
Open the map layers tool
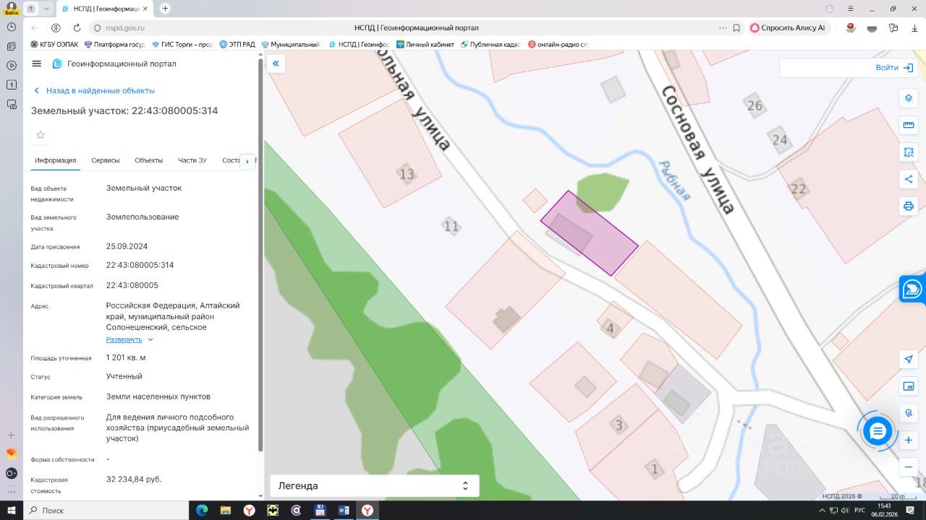[909, 98]
